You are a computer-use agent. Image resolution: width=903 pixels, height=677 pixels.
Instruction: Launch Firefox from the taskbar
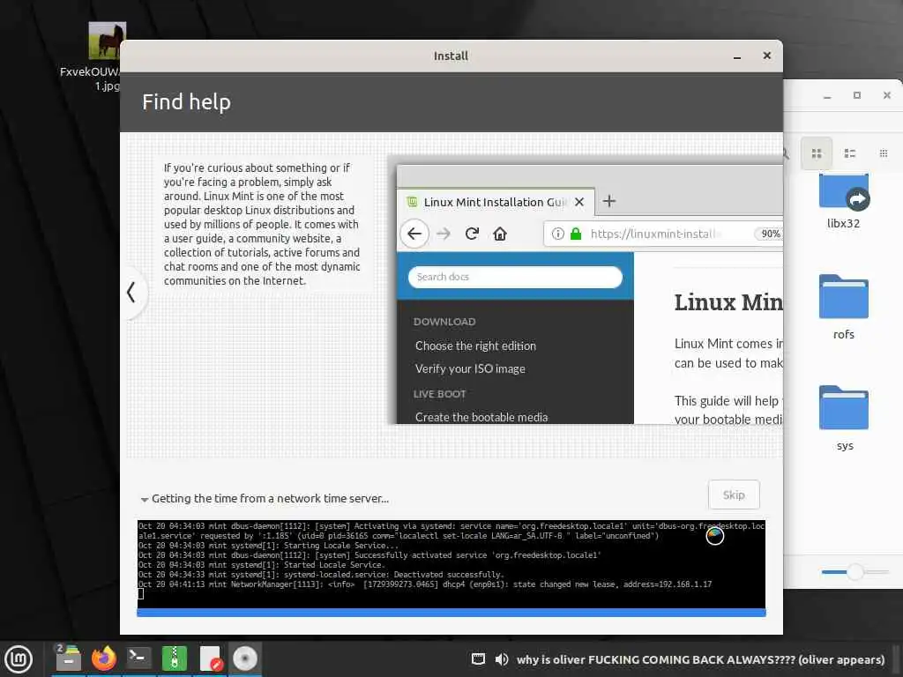[104, 658]
